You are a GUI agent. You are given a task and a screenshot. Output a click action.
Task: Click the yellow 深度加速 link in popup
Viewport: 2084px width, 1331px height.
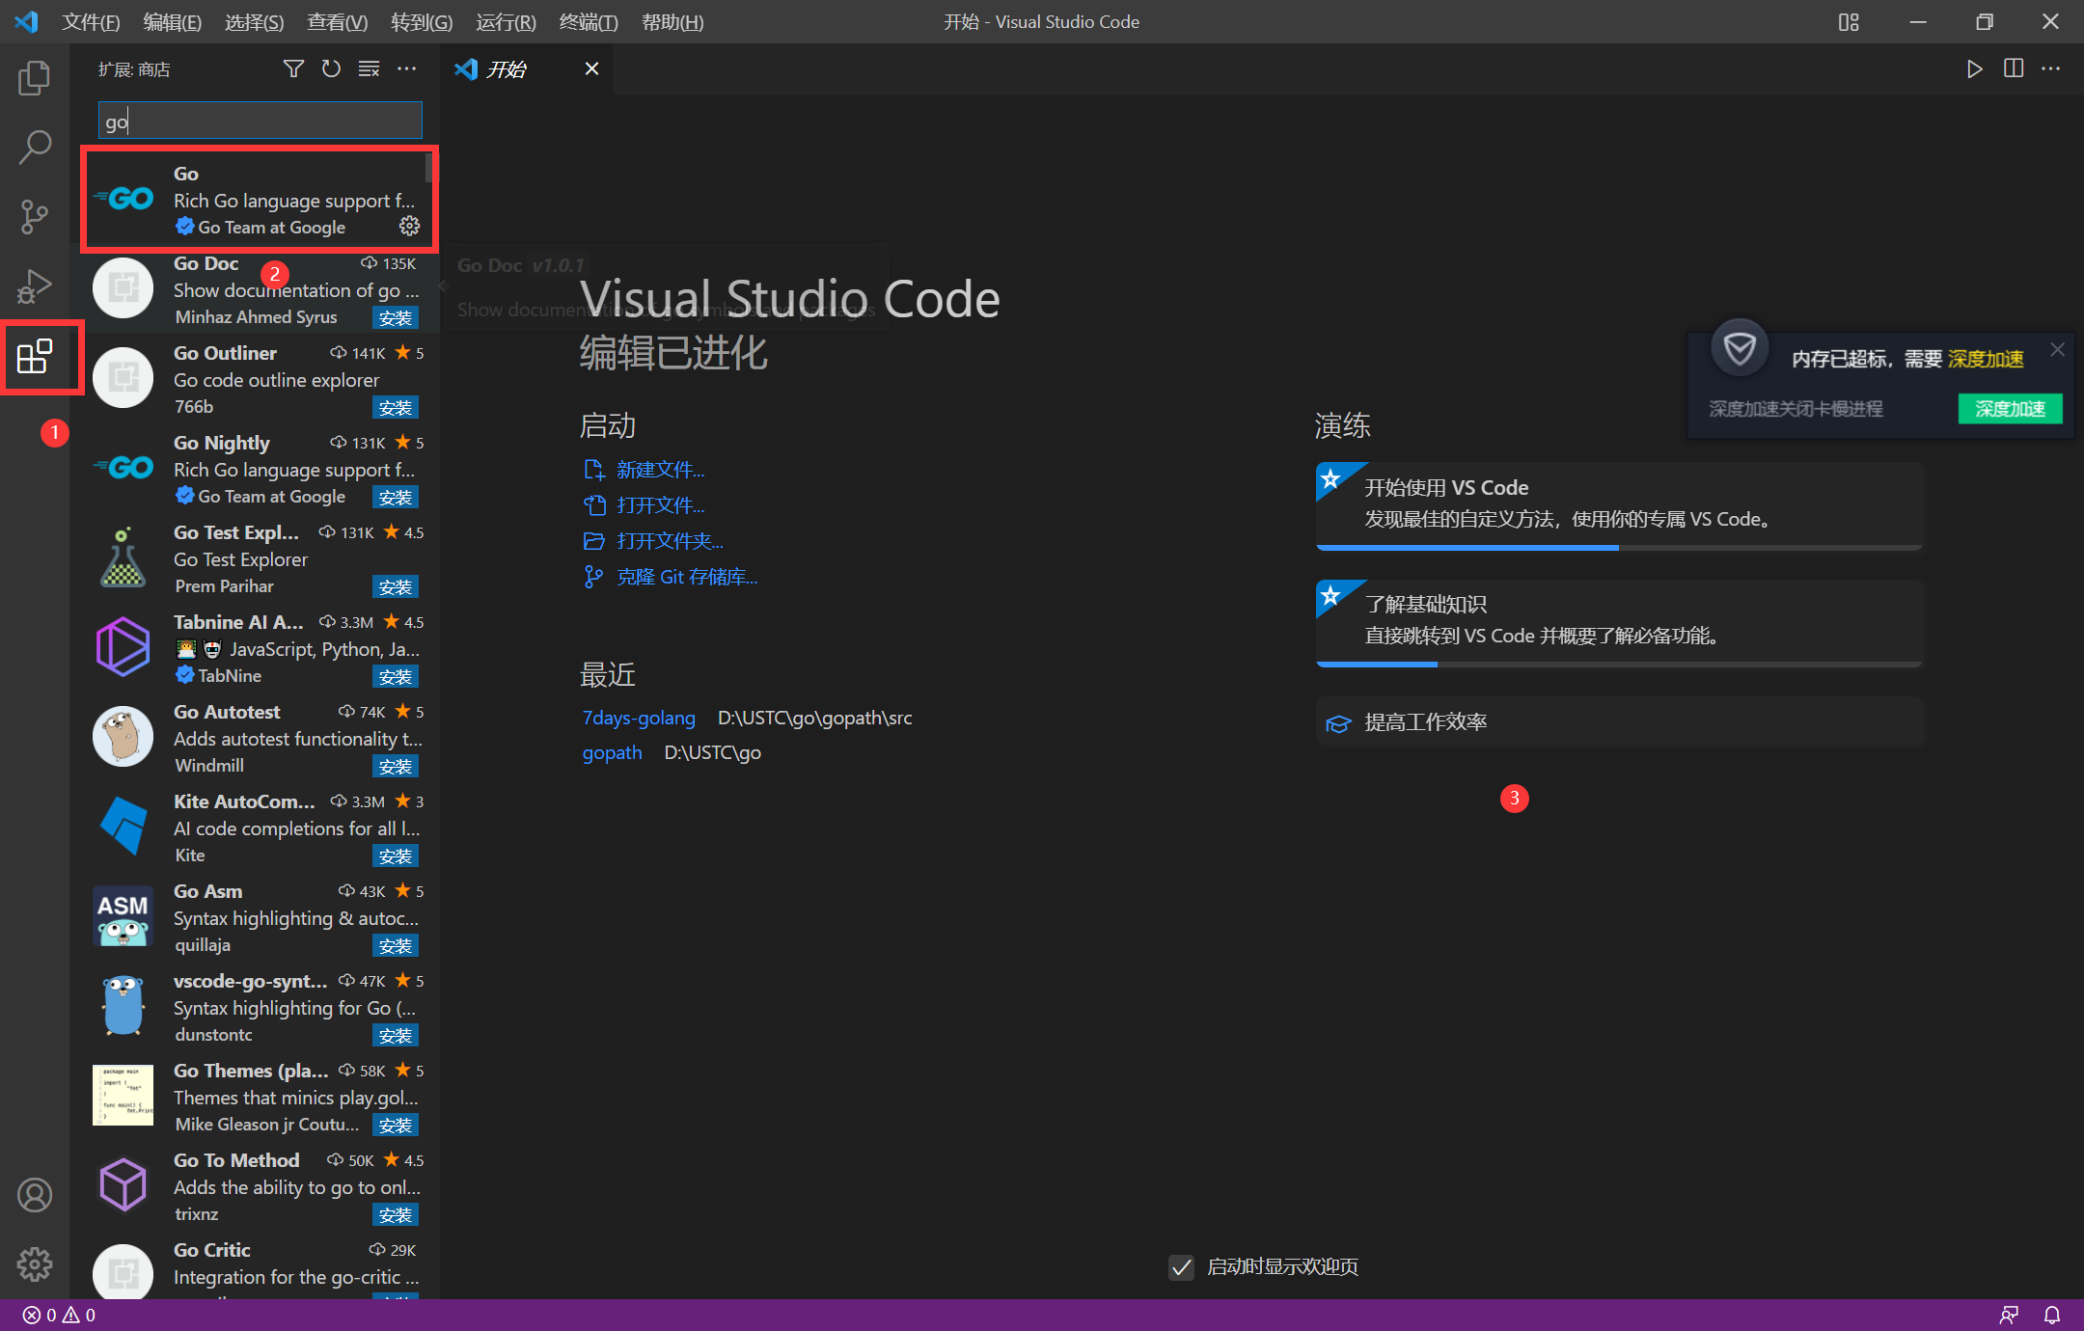(x=1985, y=359)
